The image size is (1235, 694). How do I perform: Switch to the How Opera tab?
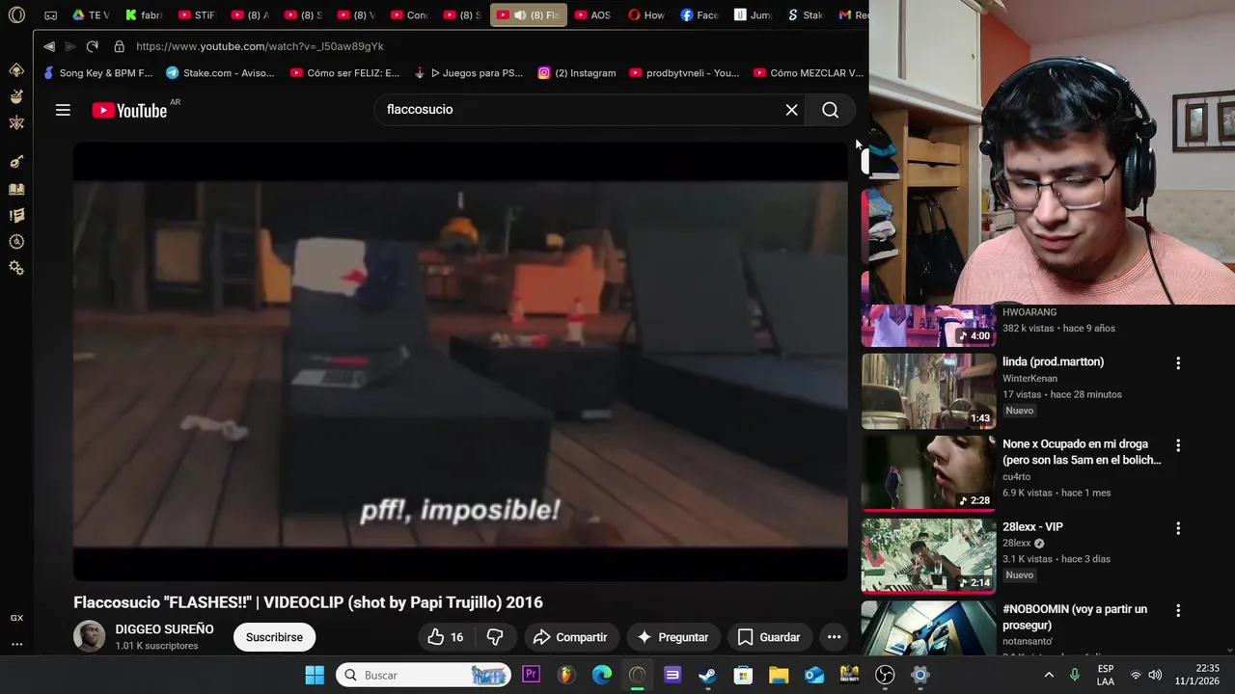645,15
